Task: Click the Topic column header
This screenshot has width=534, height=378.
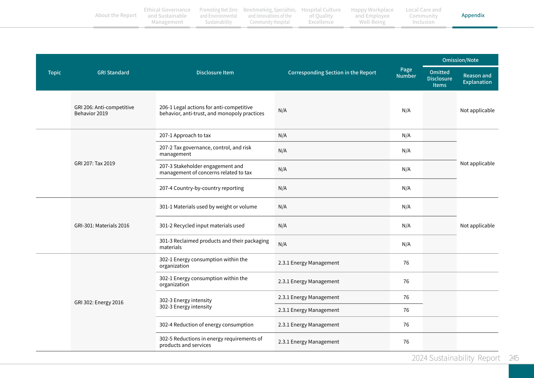Action: coord(54,73)
